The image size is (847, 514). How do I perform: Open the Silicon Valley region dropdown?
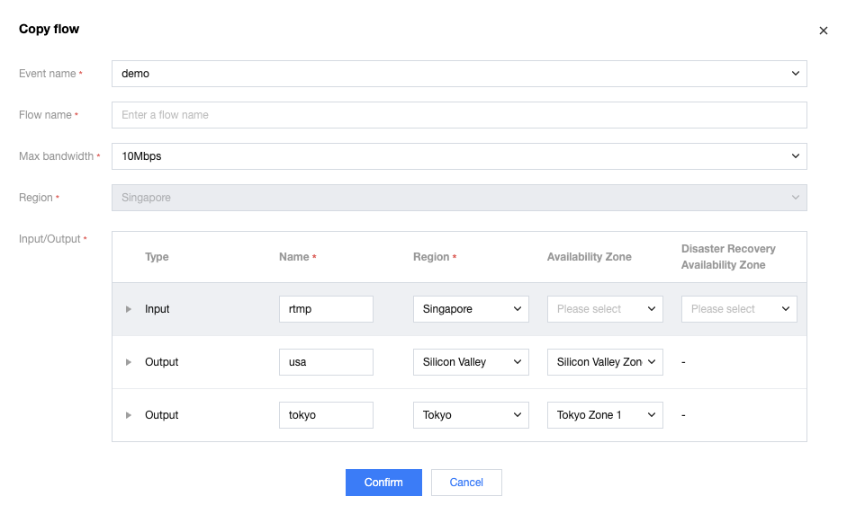[x=471, y=362]
